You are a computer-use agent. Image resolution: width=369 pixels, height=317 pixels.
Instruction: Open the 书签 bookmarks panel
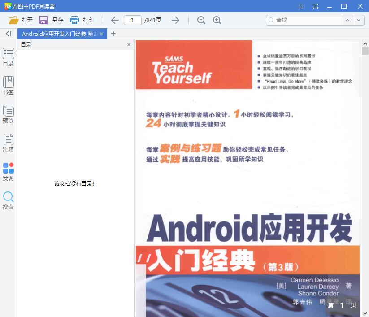pyautogui.click(x=8, y=86)
